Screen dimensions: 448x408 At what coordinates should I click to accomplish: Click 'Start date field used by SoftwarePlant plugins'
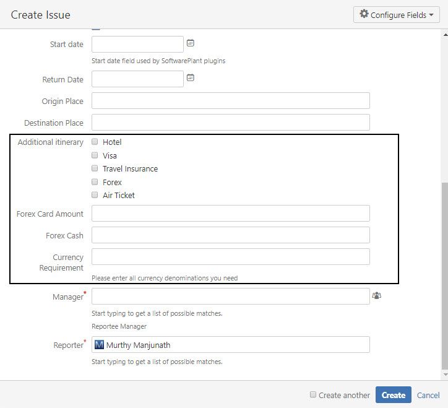coord(158,61)
